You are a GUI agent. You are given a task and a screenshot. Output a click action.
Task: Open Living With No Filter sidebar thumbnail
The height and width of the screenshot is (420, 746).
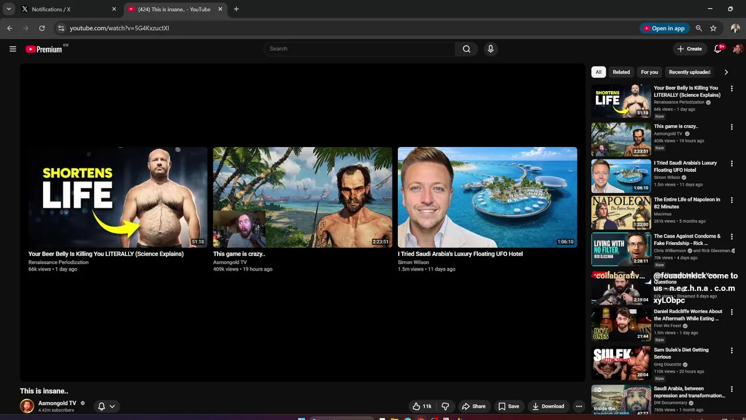click(621, 249)
